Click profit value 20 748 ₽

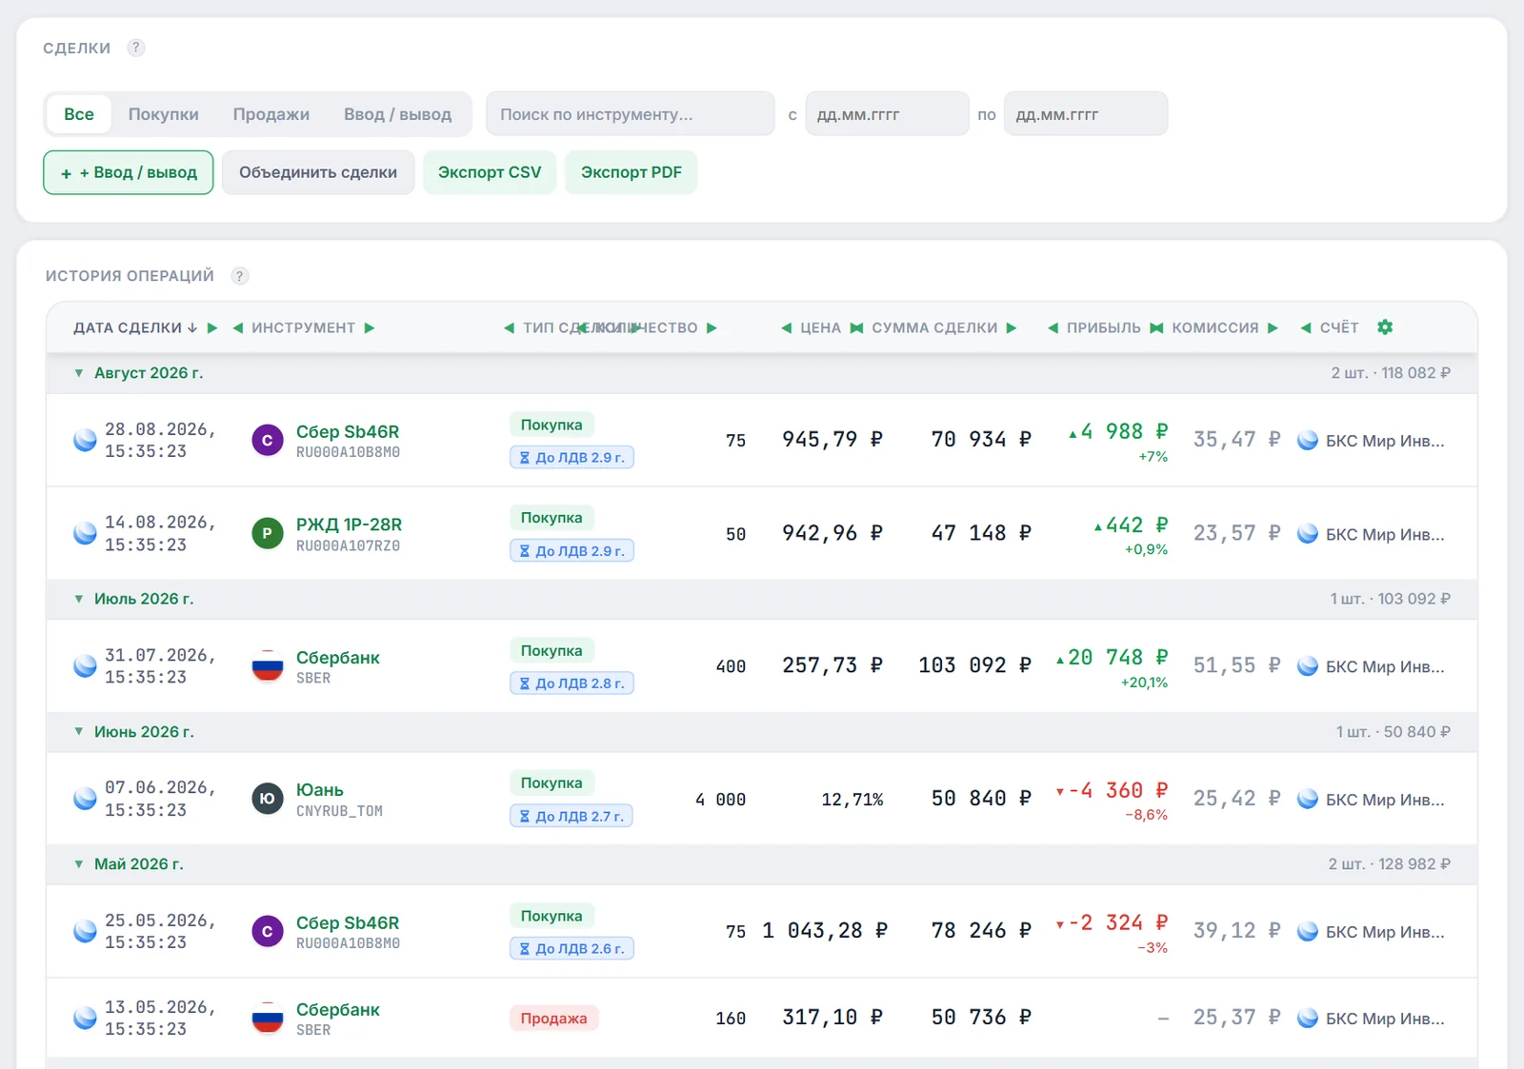point(1112,658)
